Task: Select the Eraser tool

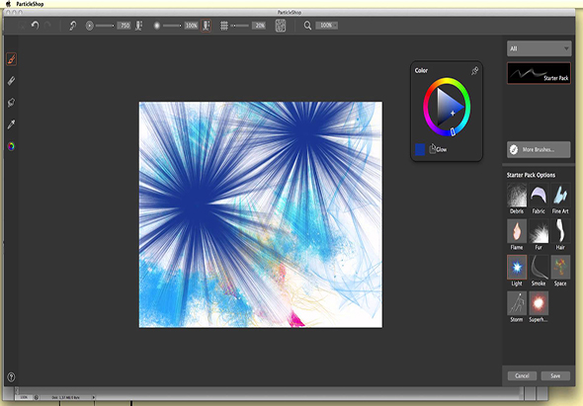Action: coord(11,80)
